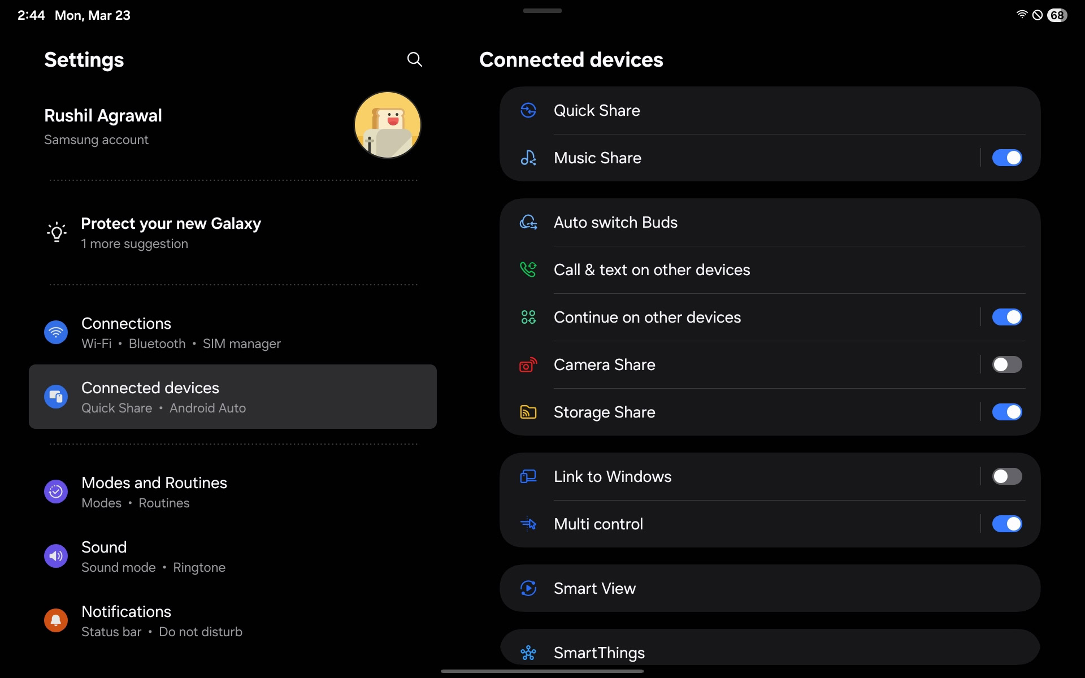Screen dimensions: 1085x678
Task: Tap the Wi-Fi status bar icon
Action: (x=1022, y=15)
